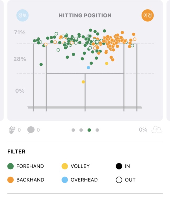Tap the HITTING POSITION chart title
170x198 pixels.
click(x=85, y=15)
